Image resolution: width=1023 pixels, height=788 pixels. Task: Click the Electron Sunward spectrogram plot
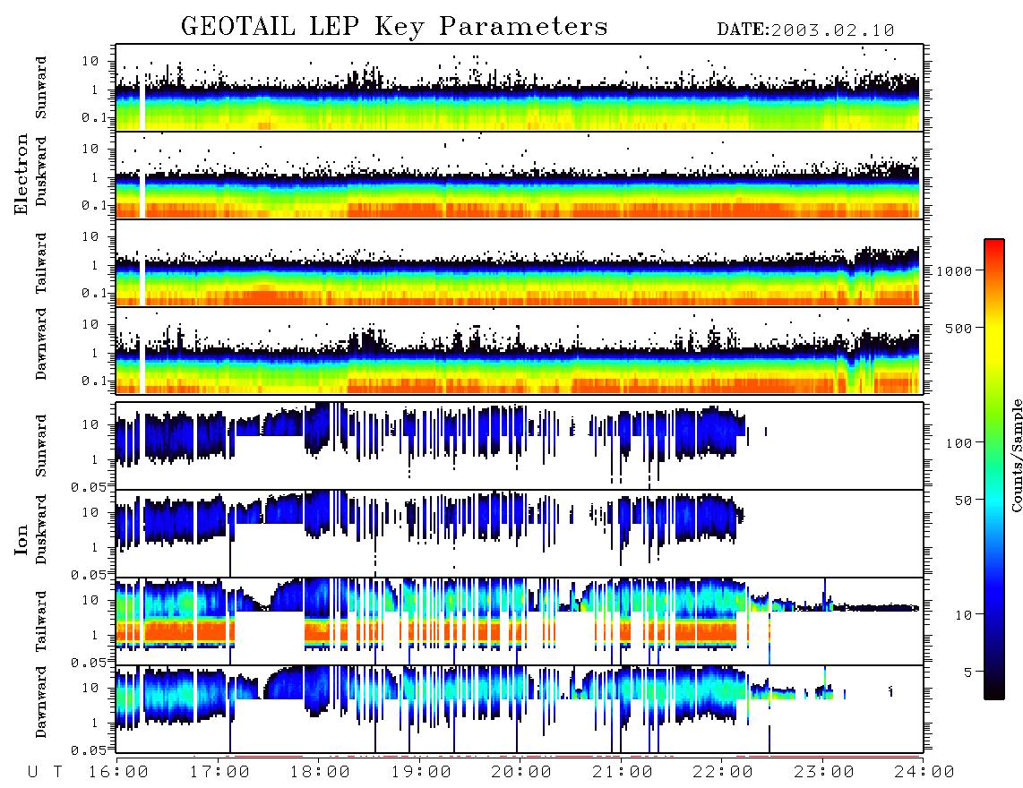(x=520, y=88)
